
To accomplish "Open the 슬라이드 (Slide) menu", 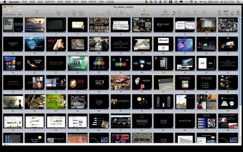I will [x=50, y=2].
